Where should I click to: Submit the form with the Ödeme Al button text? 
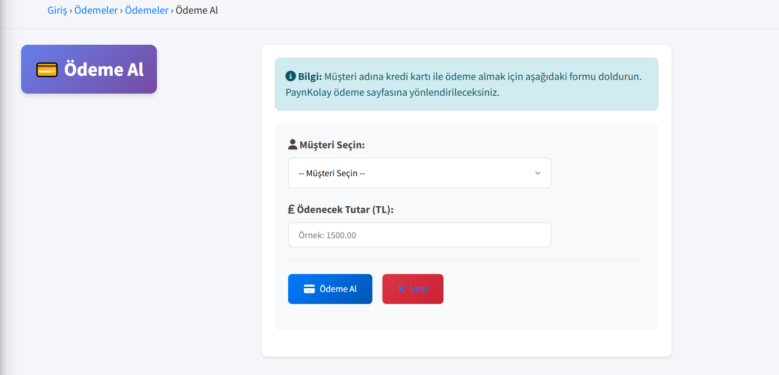click(338, 289)
